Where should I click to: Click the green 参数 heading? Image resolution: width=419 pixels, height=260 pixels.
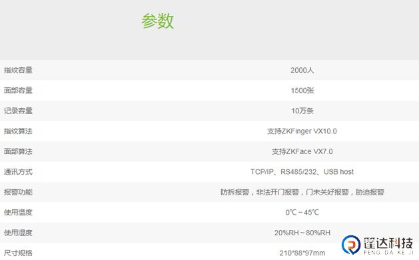157,21
